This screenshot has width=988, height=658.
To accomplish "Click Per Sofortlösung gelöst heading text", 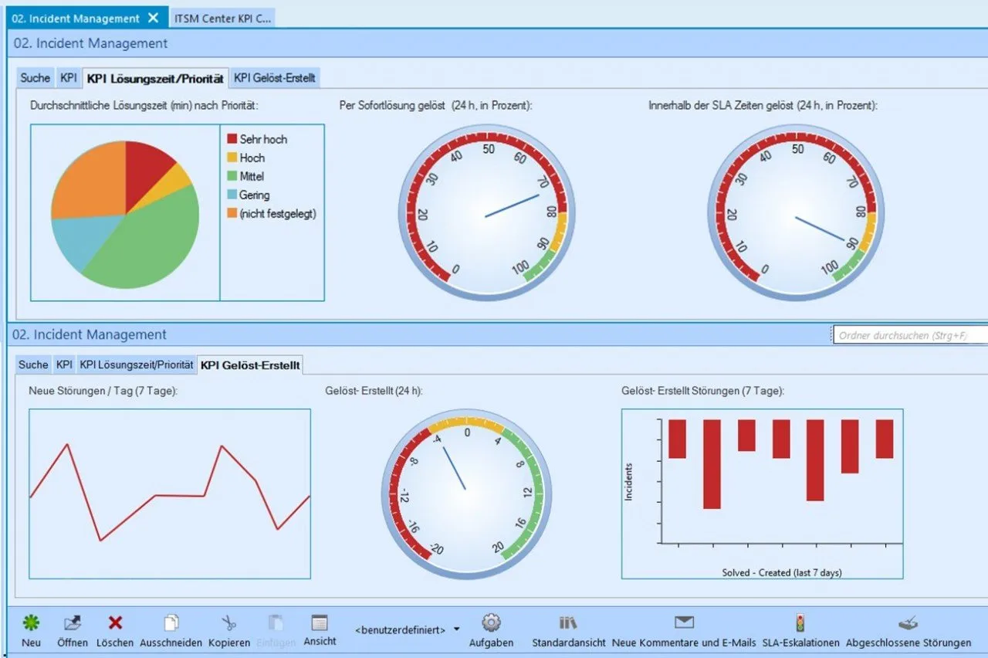I will pos(436,105).
